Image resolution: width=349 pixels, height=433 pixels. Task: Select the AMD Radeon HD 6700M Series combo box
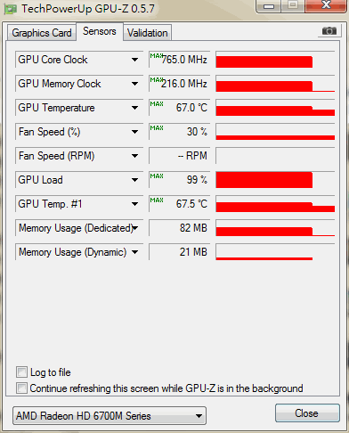110,416
